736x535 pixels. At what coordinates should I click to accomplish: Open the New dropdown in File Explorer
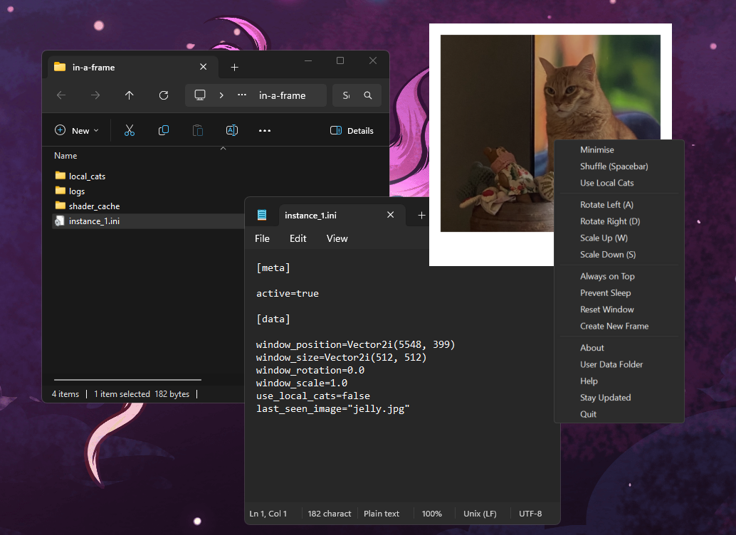point(76,130)
